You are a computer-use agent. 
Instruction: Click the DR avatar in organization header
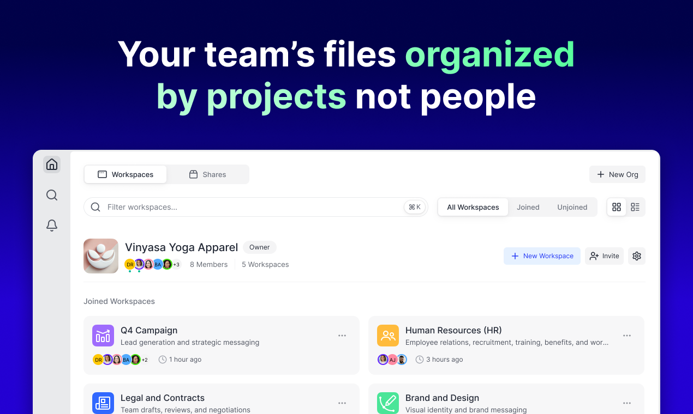coord(130,265)
